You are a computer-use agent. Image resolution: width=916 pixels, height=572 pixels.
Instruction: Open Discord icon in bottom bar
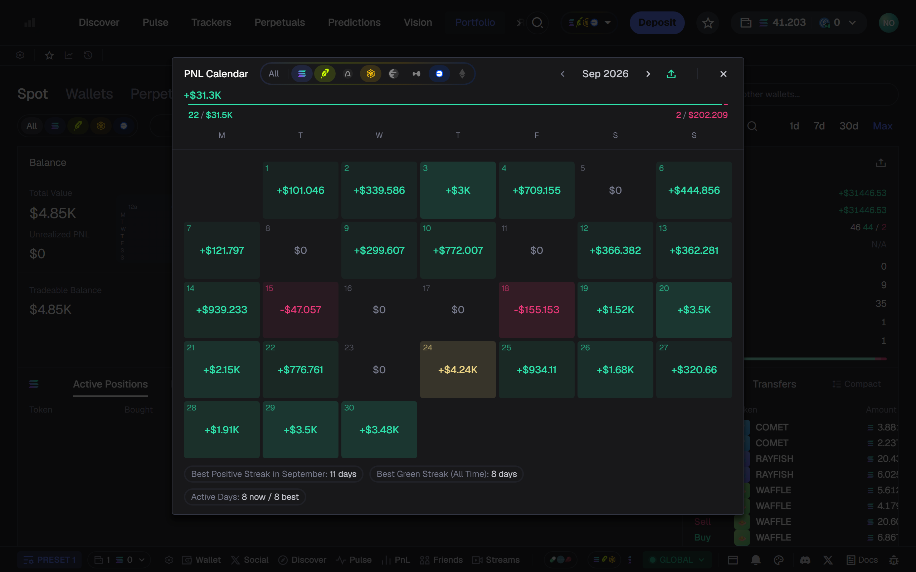805,559
